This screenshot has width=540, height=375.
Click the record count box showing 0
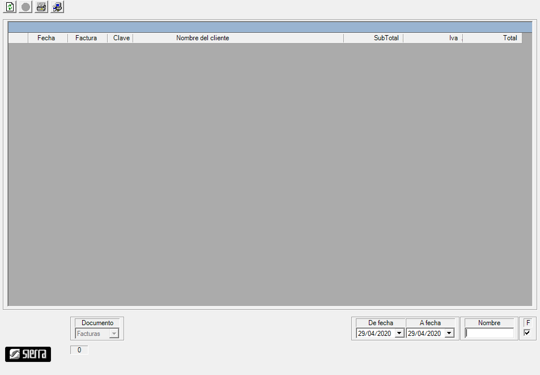[79, 350]
